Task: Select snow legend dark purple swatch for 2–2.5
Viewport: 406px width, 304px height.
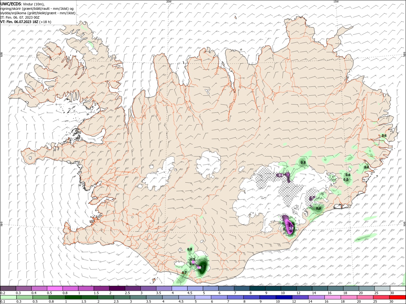Action: [x=117, y=288]
